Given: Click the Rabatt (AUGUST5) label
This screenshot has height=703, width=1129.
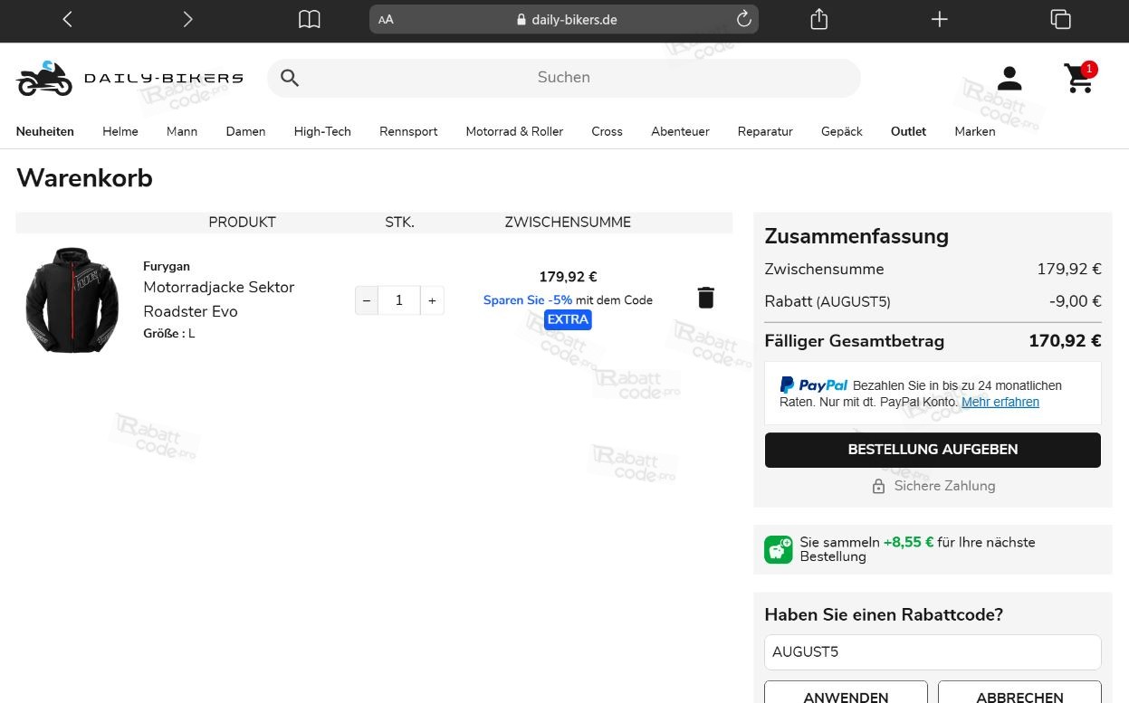Looking at the screenshot, I should click(x=828, y=301).
